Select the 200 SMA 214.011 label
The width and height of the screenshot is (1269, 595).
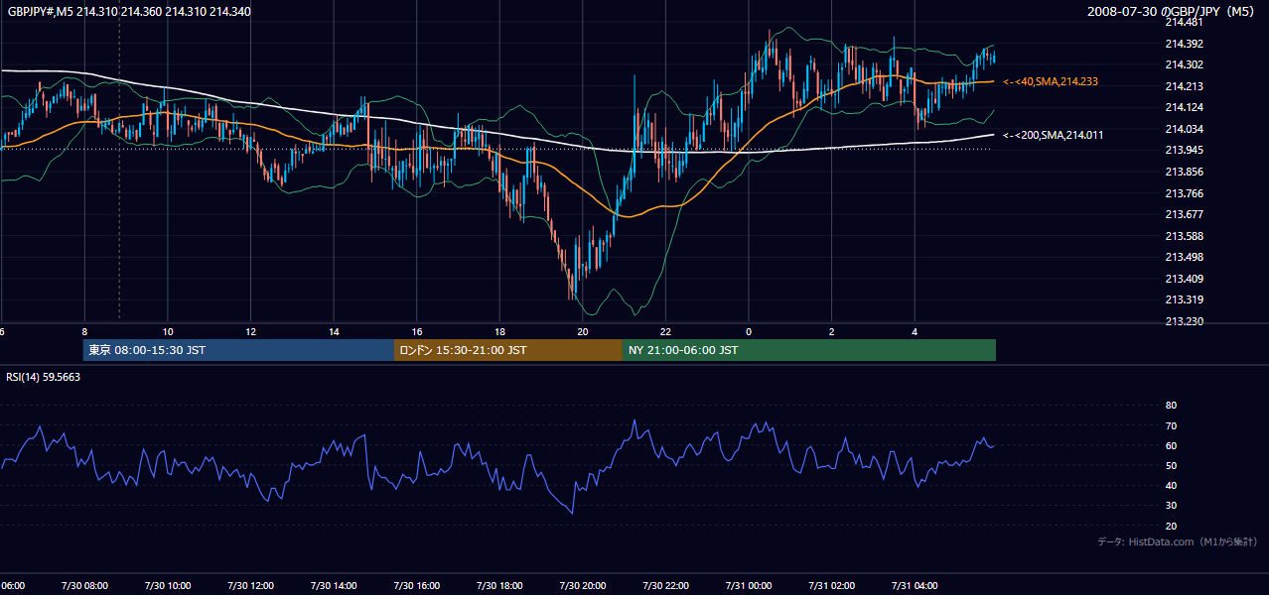coord(1054,135)
